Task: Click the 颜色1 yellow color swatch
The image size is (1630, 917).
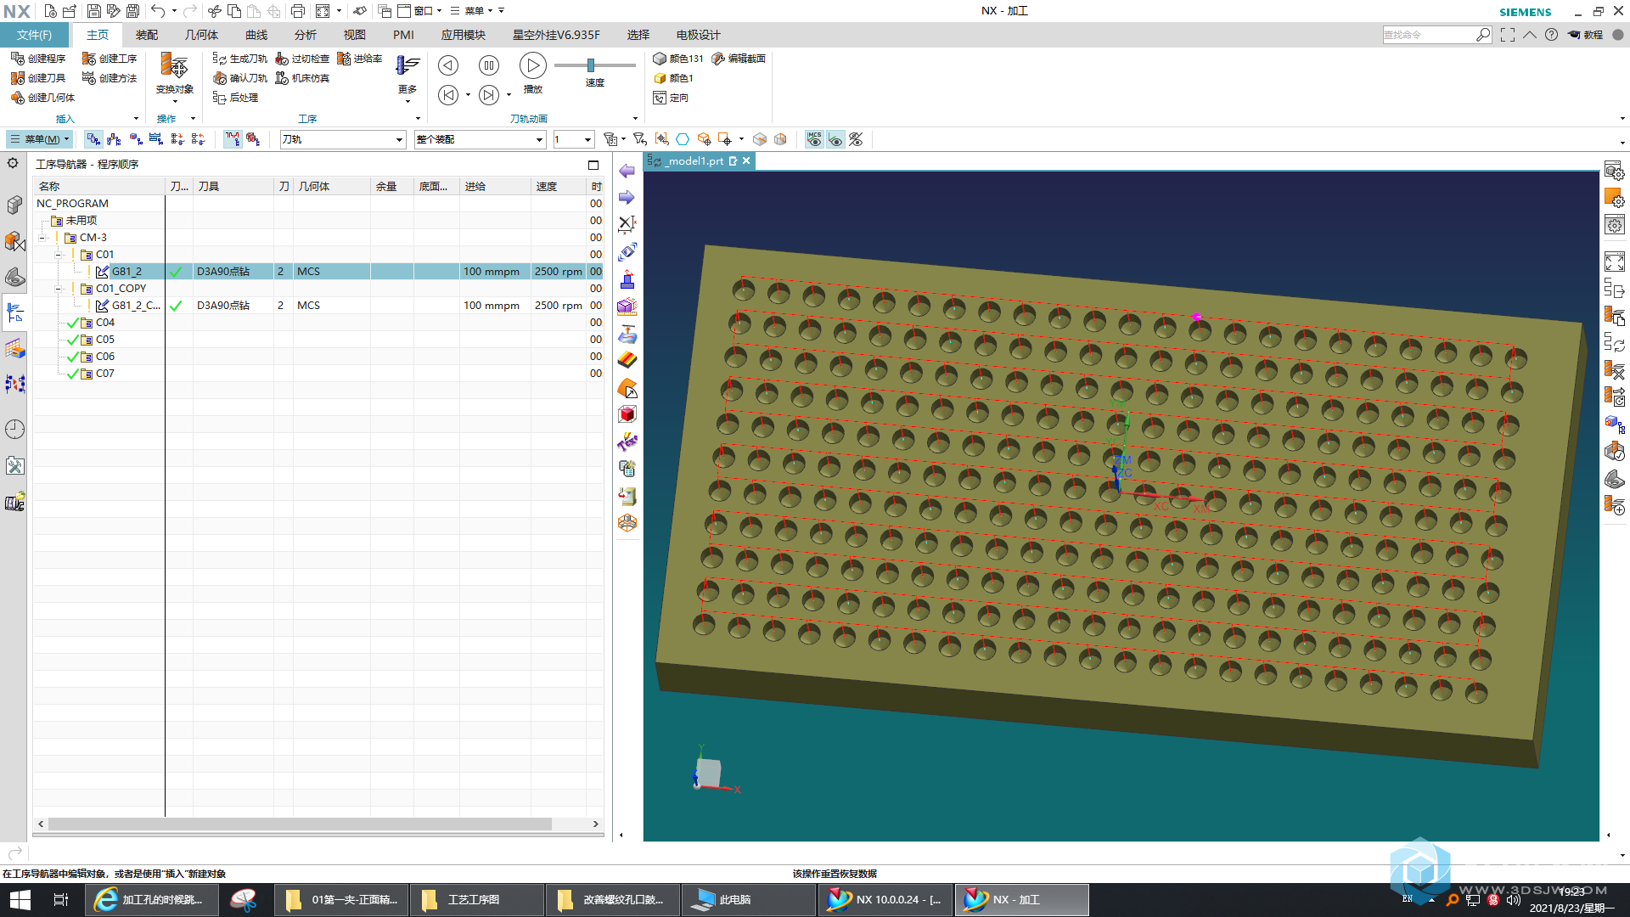Action: coord(660,78)
